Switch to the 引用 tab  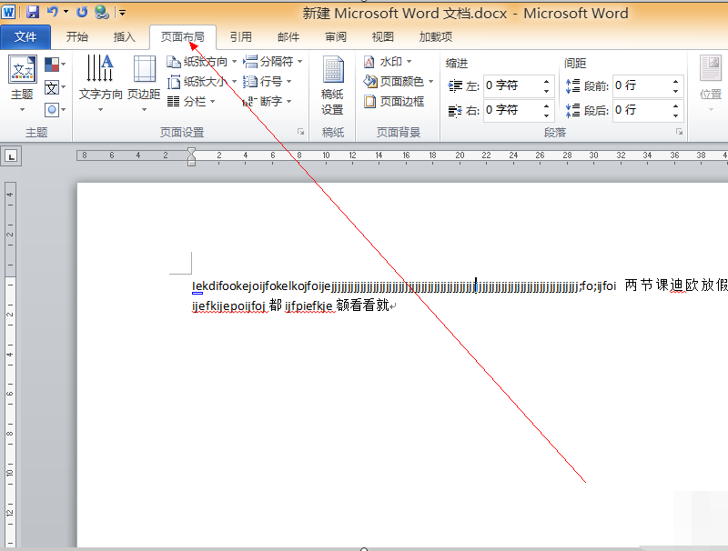[x=241, y=36]
